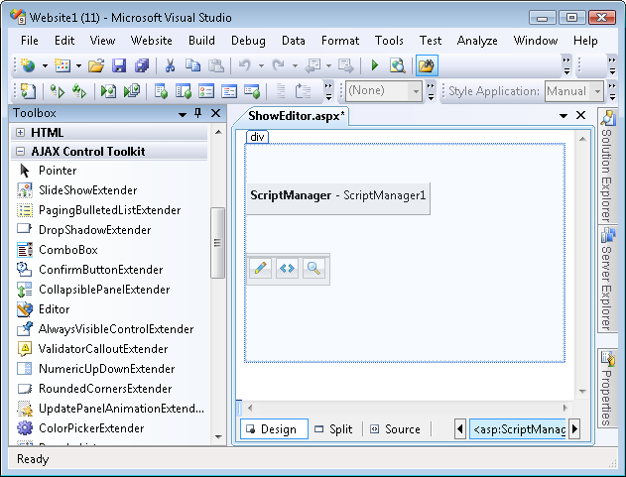Toggle the Toolbox auto-hide pin

pos(198,113)
